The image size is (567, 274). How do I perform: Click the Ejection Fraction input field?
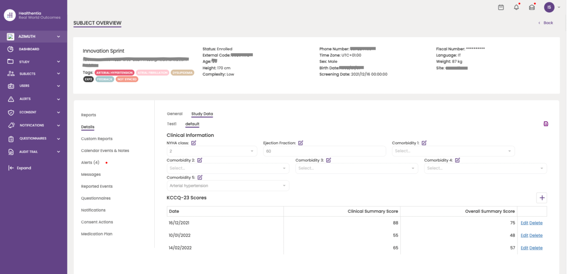(324, 151)
